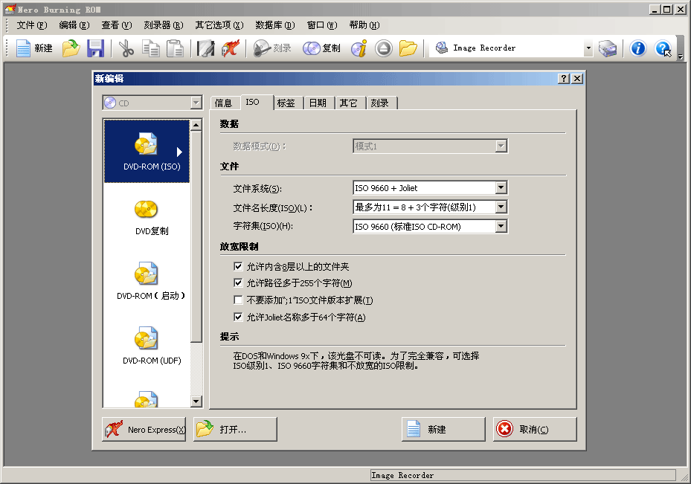This screenshot has width=691, height=484.
Task: Click the 刻录 burn toolbar icon
Action: click(272, 48)
